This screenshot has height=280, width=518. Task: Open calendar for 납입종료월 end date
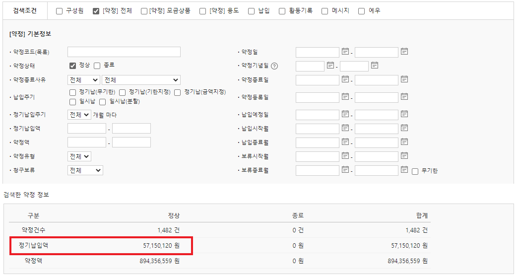[404, 141]
